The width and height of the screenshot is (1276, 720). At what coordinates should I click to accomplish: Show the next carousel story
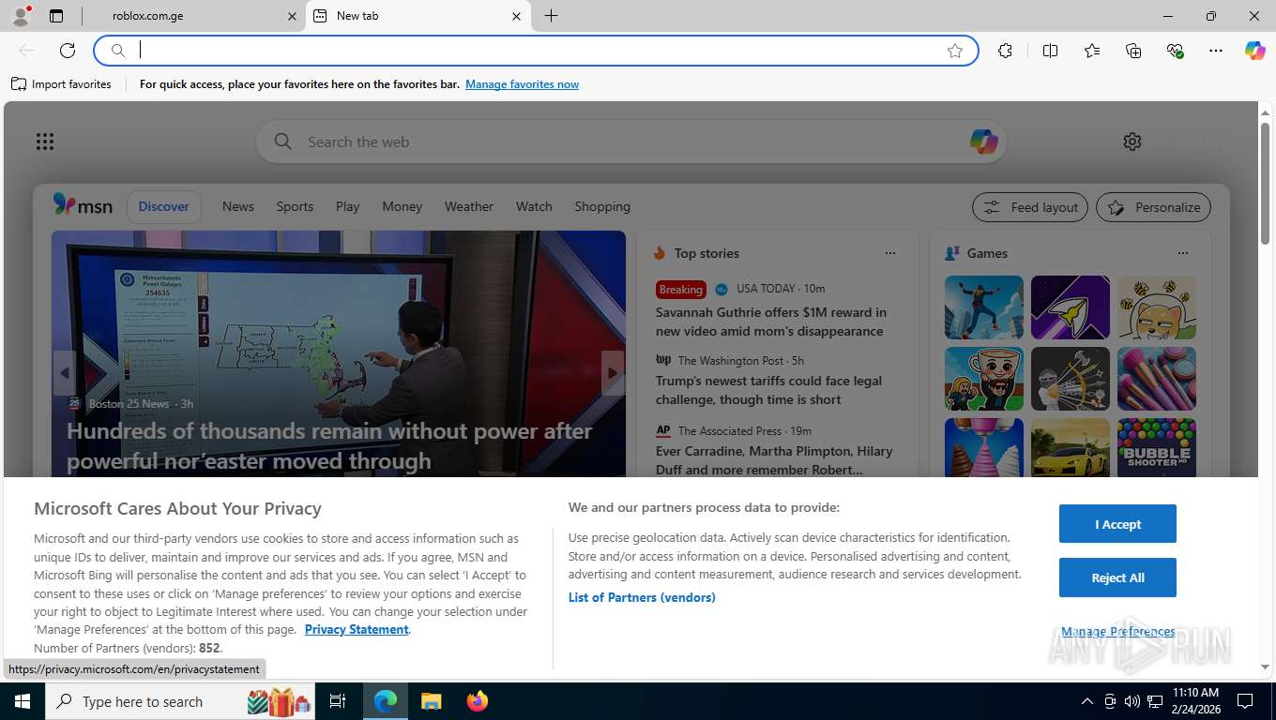pos(613,373)
